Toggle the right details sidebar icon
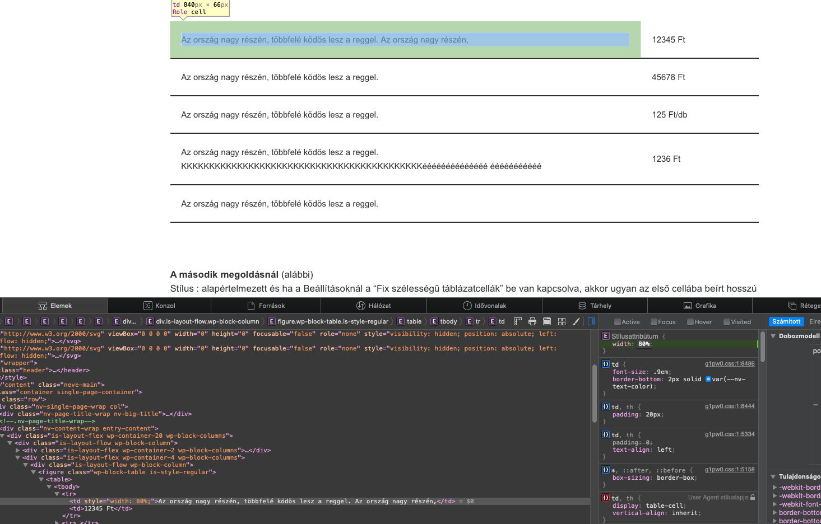The height and width of the screenshot is (524, 821). coord(591,321)
